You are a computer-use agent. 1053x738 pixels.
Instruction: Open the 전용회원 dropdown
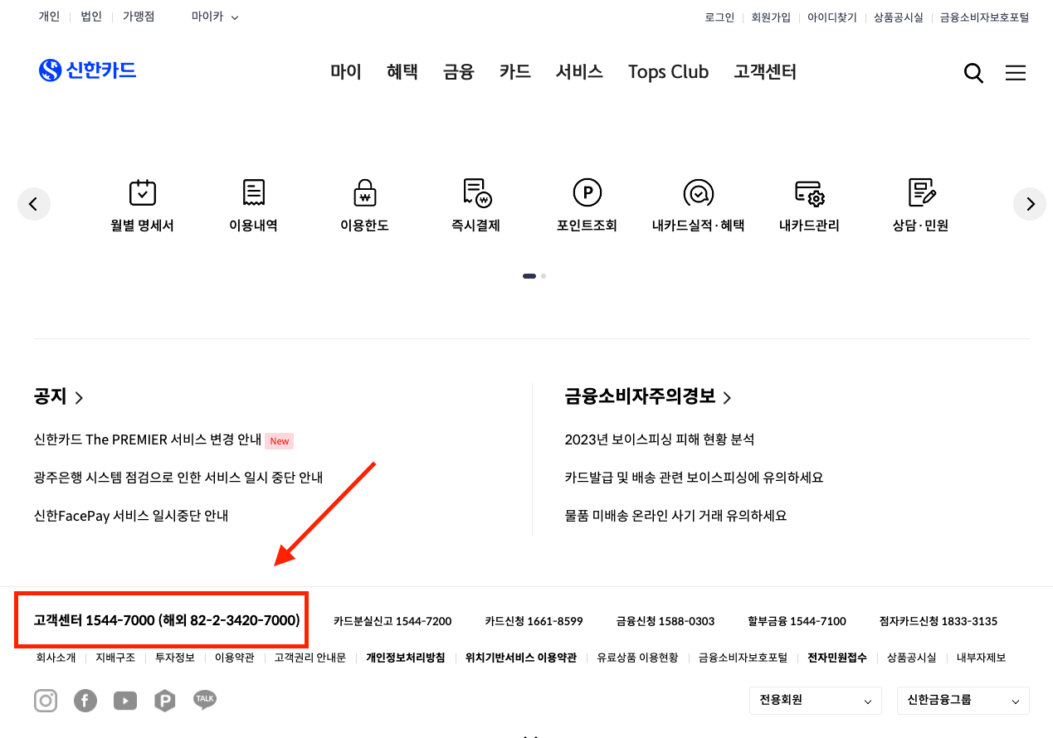coord(816,701)
